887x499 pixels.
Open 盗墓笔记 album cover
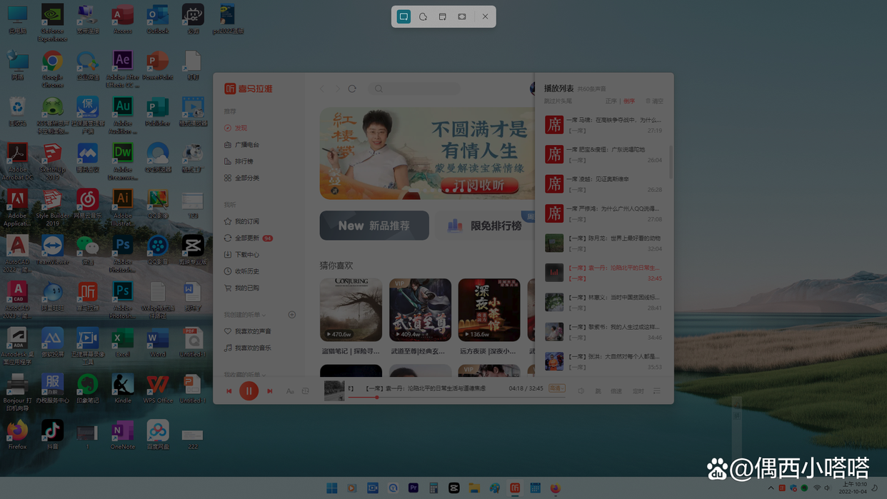[x=351, y=309]
